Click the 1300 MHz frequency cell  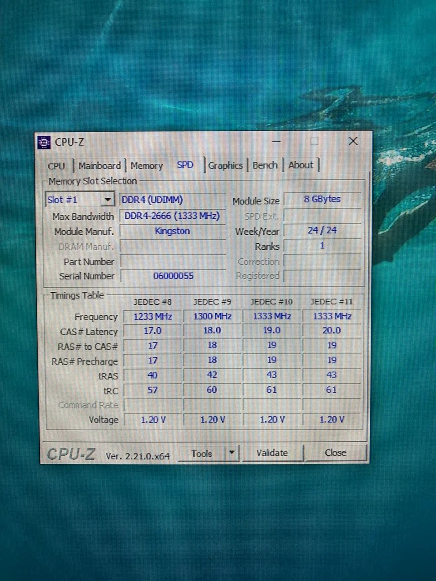[x=212, y=316]
